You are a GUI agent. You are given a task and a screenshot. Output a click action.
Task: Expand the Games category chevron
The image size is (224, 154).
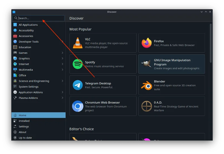click(62, 53)
